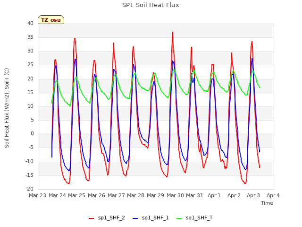Click the 35 y-axis tick label

click(x=30, y=37)
